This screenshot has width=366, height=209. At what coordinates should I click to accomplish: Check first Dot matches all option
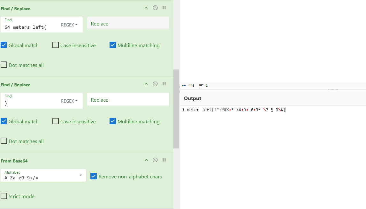tap(4, 65)
